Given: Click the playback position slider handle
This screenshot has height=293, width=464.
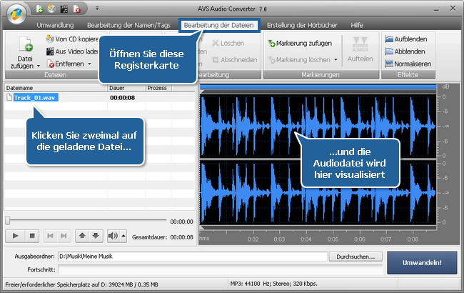Looking at the screenshot, I should [8, 221].
